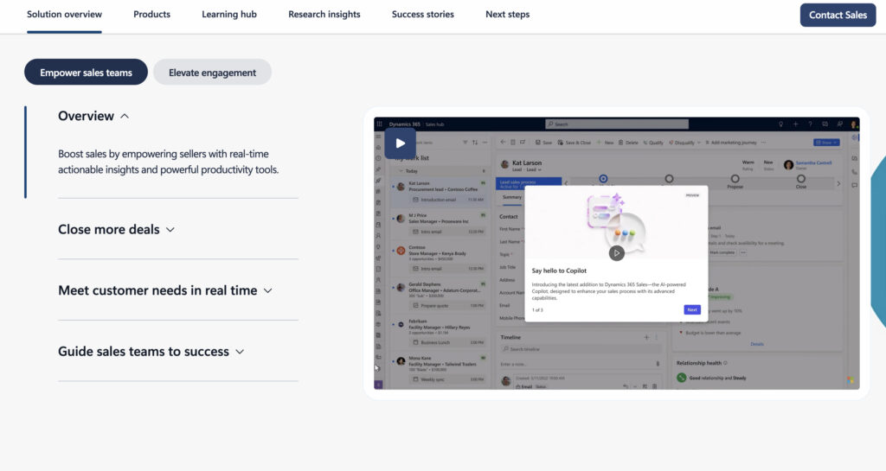Play the Dynamics 365 demo video

point(400,143)
